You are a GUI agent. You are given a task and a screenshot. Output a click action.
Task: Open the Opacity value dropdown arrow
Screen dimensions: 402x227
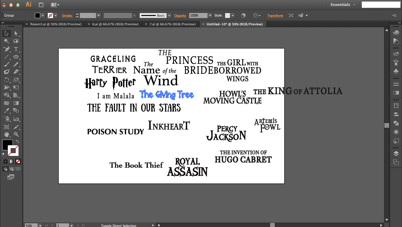pyautogui.click(x=210, y=15)
